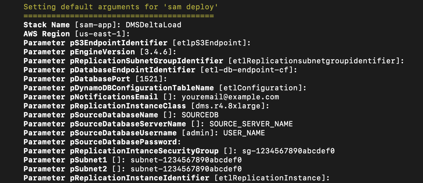
Task: Click the pSubnet2 subnet ID value
Action: point(186,169)
